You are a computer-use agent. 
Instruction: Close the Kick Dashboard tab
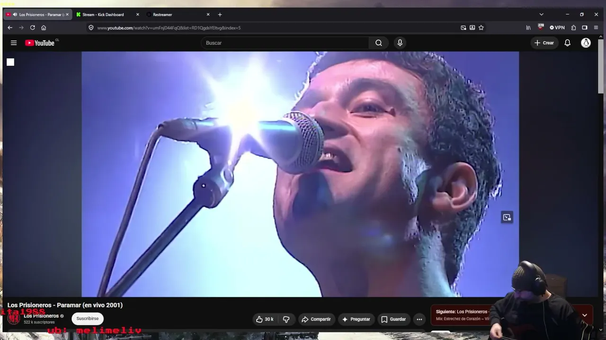click(x=138, y=15)
